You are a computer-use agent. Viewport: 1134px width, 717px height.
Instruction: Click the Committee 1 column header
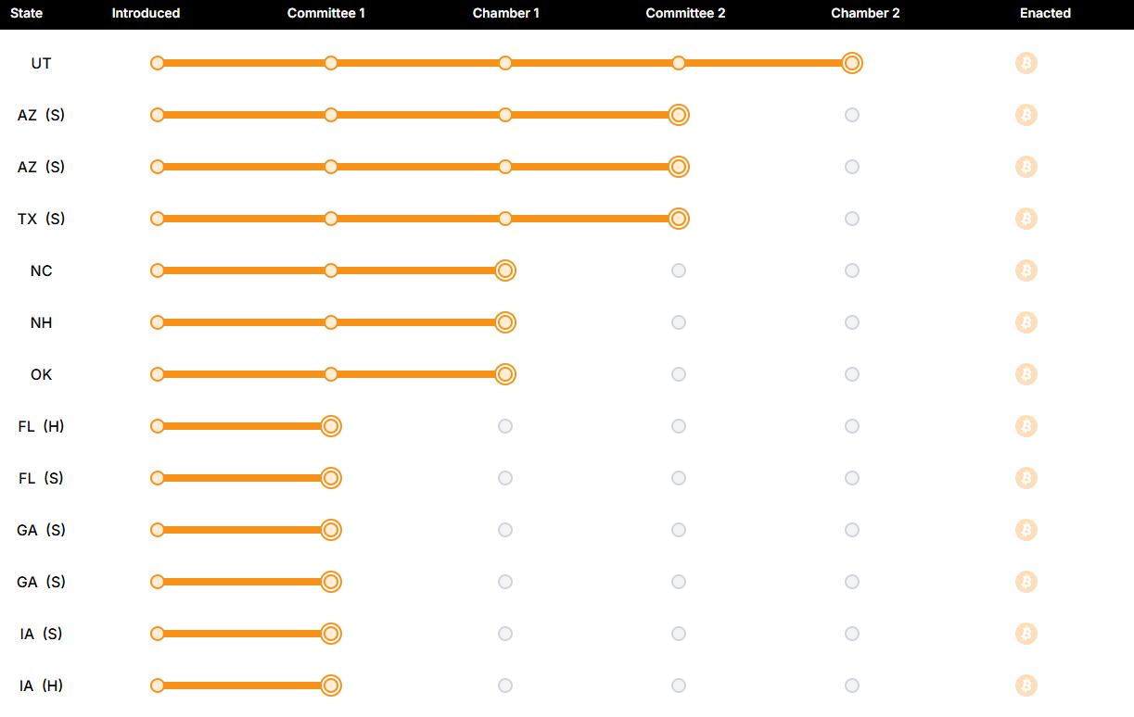pos(326,13)
